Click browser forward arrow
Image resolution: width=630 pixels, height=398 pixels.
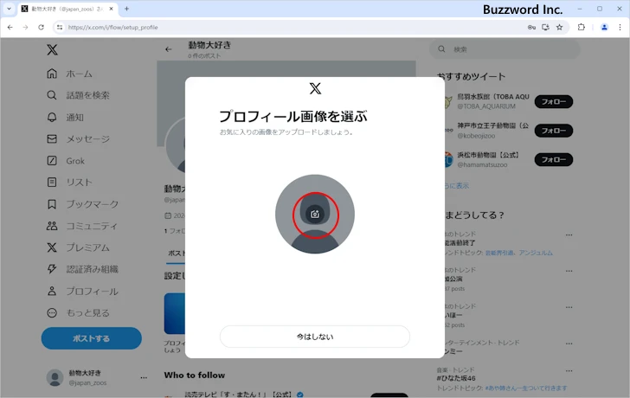[25, 28]
